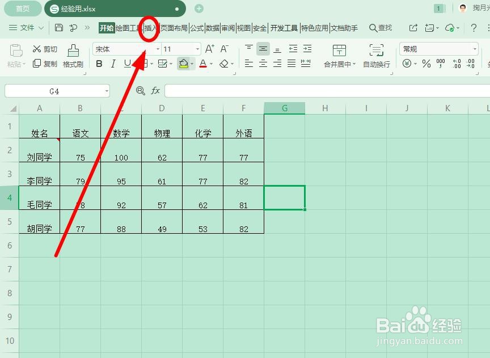The height and width of the screenshot is (358, 490).
Task: Click the 经验用.xlsx document tab
Action: 115,9
